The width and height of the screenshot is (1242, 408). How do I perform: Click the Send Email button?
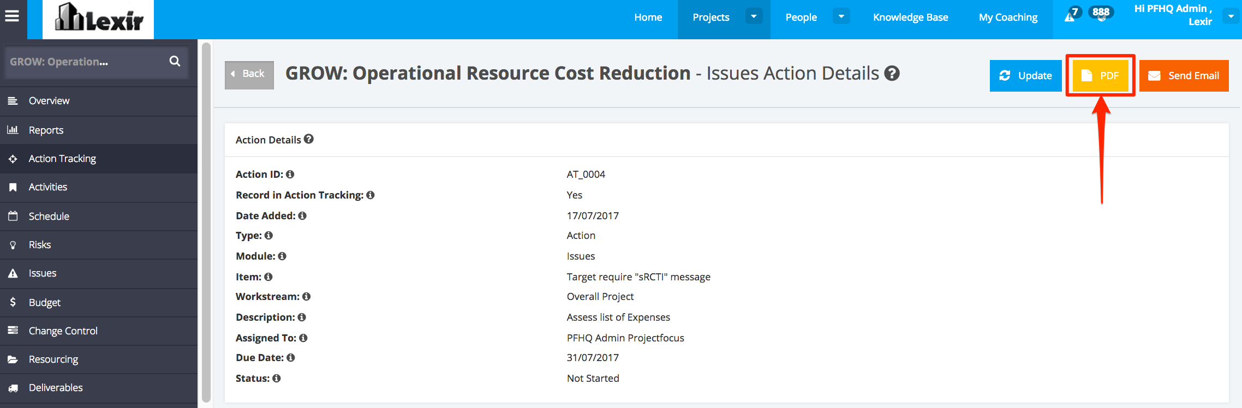click(x=1184, y=76)
